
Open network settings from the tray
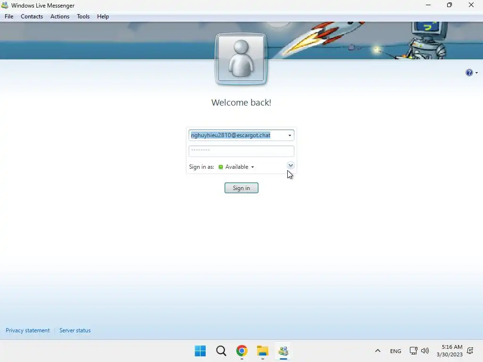click(413, 351)
